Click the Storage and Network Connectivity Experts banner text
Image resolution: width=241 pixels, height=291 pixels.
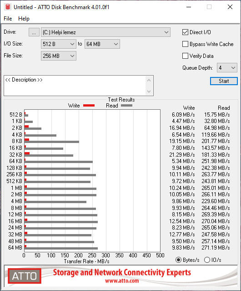(x=122, y=272)
